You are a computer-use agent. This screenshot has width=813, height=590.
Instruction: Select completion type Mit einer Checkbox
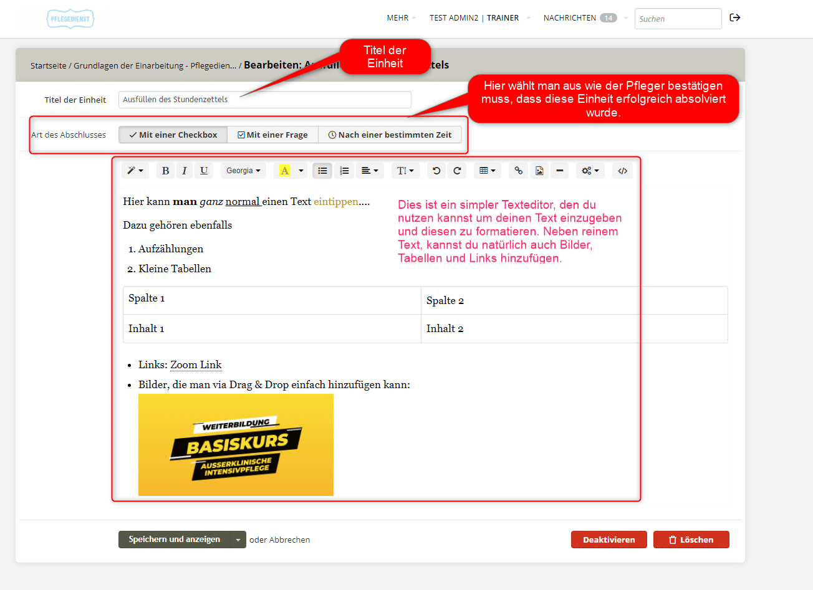coord(173,135)
